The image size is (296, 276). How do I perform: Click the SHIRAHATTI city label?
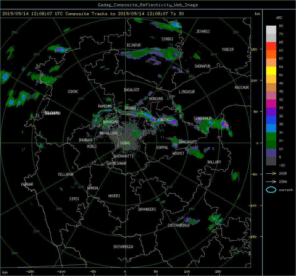point(123,156)
